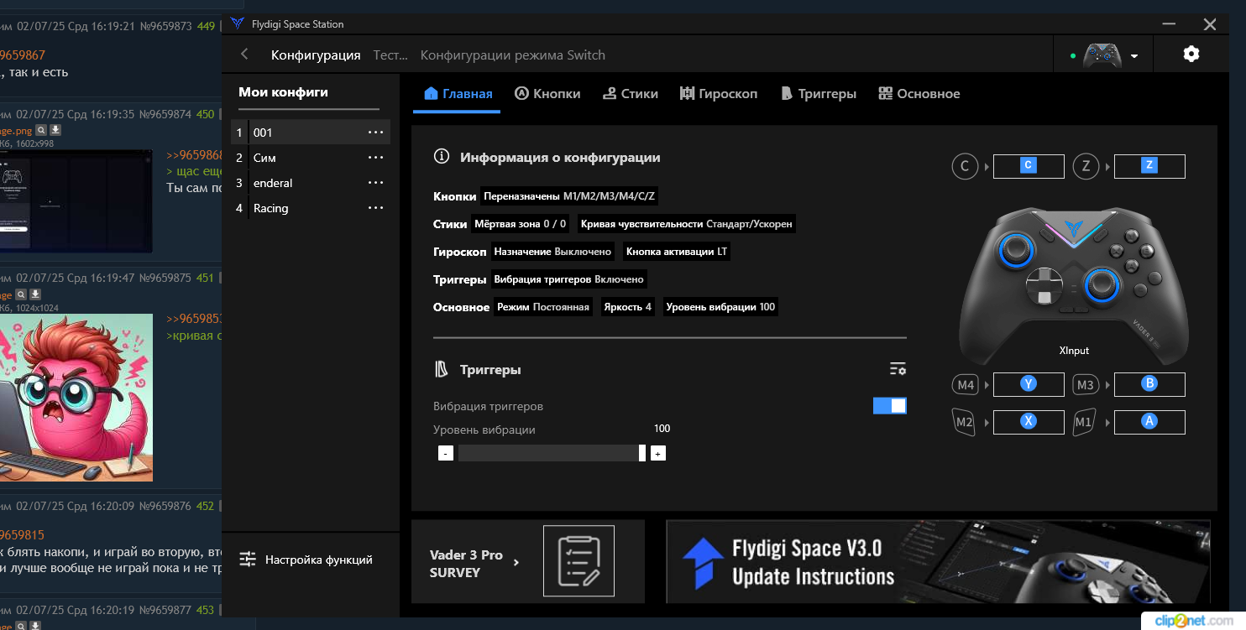Click the connected controller icon in the header
The width and height of the screenshot is (1246, 630).
click(x=1102, y=55)
